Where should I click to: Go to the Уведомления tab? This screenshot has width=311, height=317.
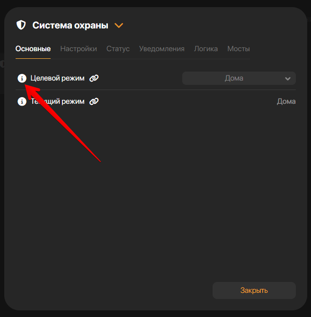point(161,49)
